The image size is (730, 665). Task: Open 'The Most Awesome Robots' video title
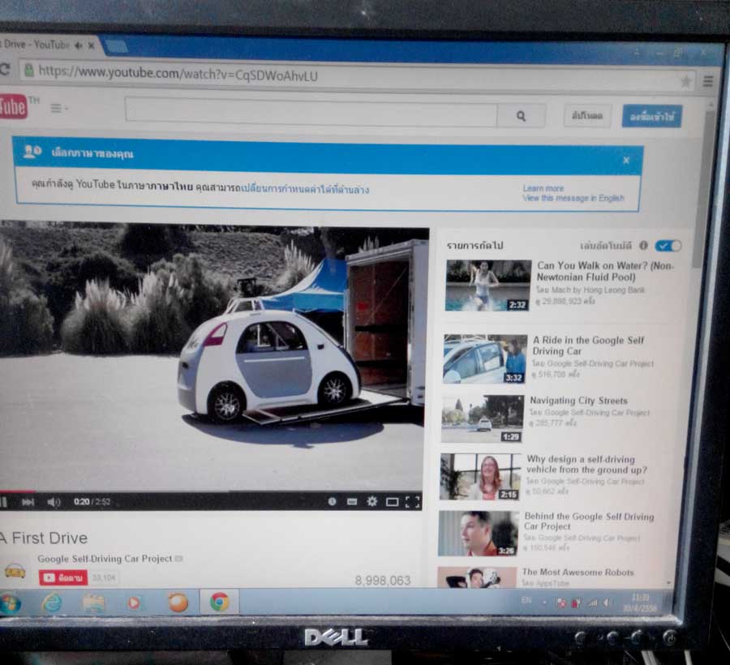578,572
